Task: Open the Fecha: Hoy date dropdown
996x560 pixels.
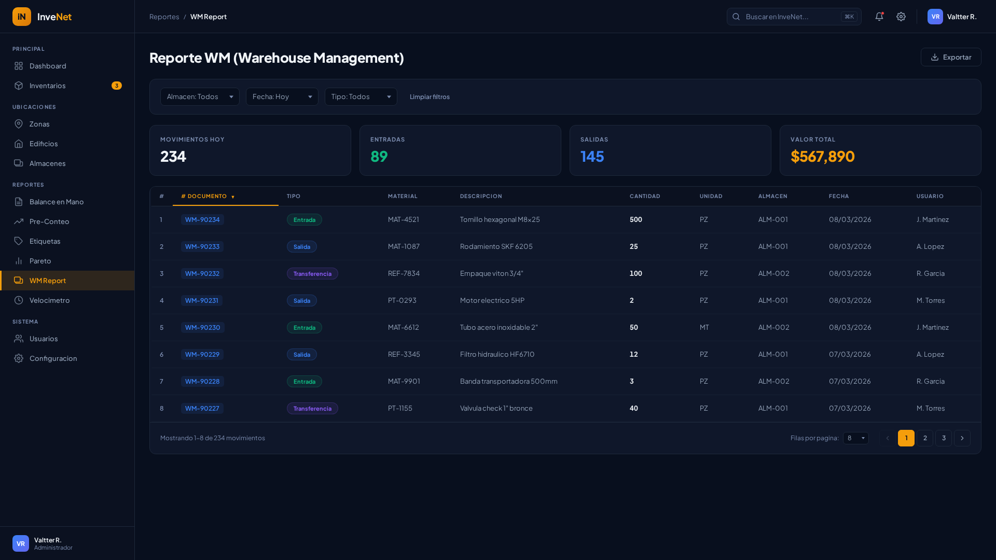Action: click(282, 97)
